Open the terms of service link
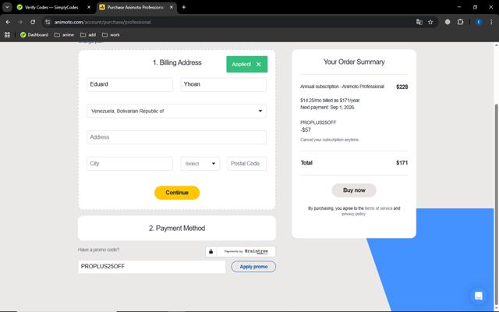The height and width of the screenshot is (312, 499). [378, 208]
